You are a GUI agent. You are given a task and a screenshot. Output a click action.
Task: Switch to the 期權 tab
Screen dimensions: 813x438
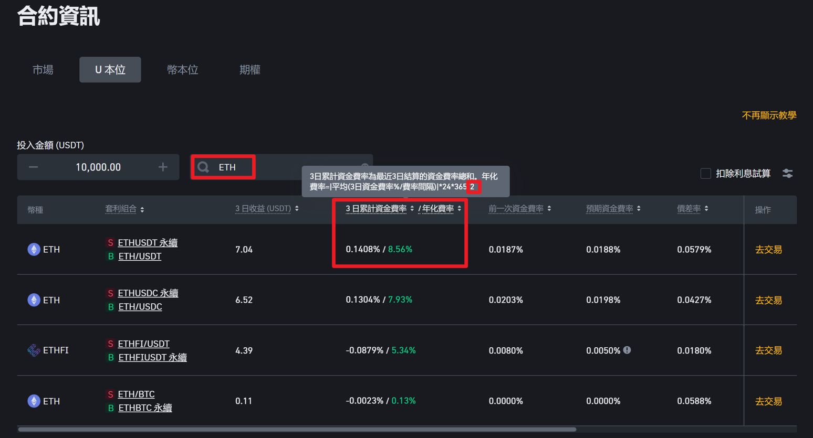(x=249, y=70)
